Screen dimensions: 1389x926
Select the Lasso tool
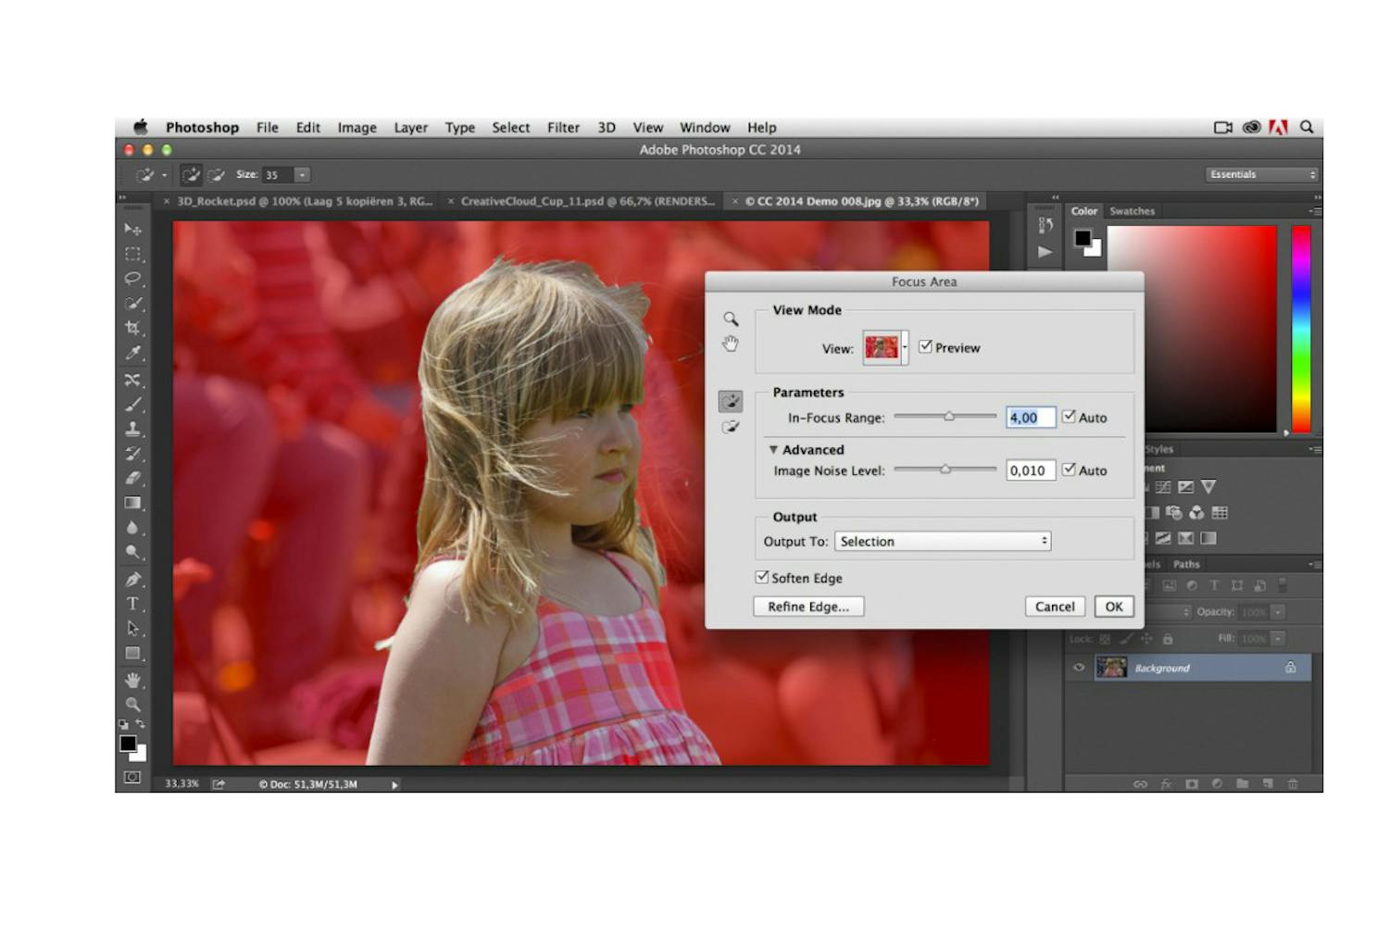click(133, 278)
